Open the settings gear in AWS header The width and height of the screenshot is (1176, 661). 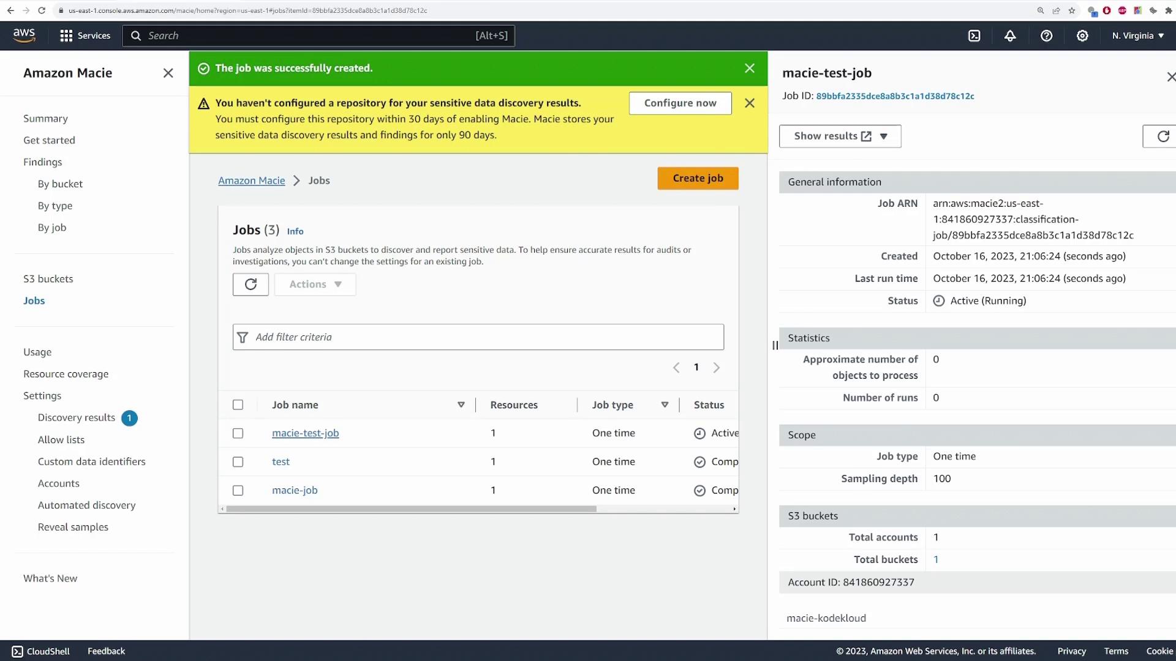tap(1082, 35)
